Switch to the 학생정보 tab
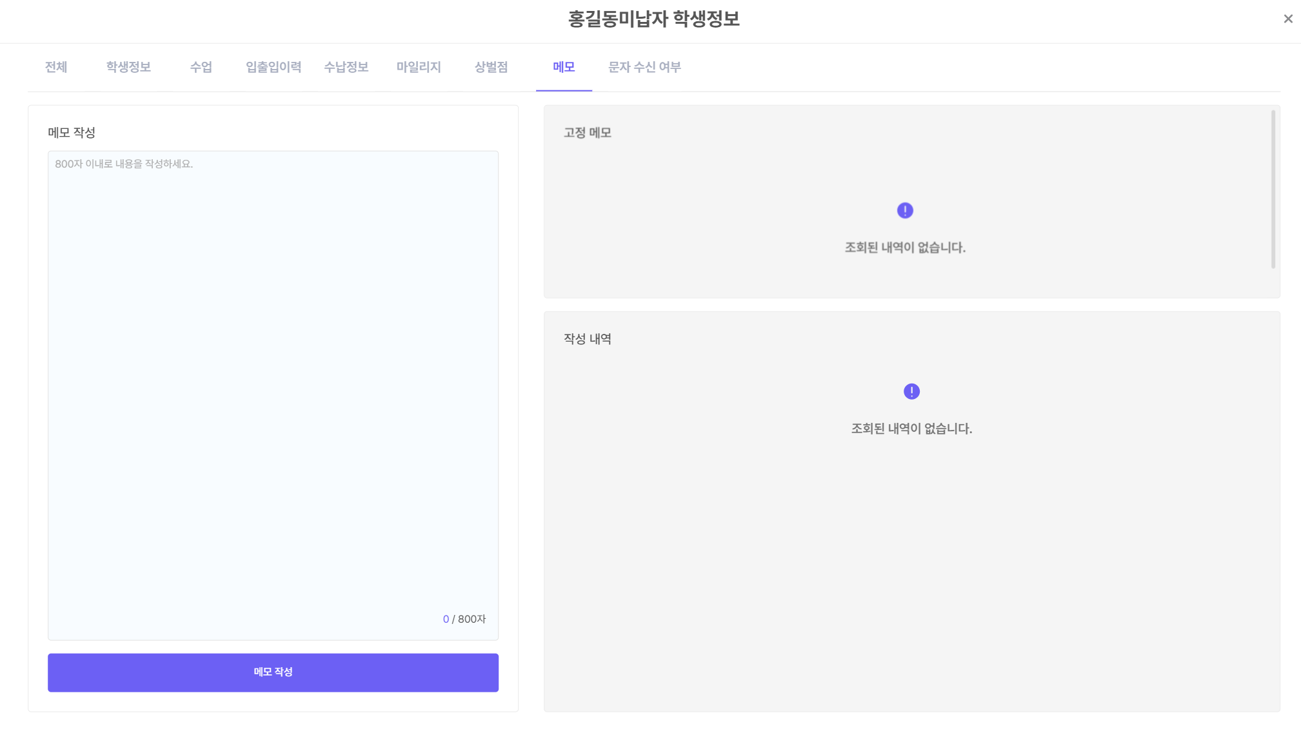Screen dimensions: 1301x740 pyautogui.click(x=128, y=67)
